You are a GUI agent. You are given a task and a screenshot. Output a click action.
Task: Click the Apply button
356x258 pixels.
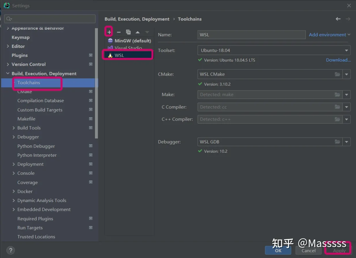[339, 250]
